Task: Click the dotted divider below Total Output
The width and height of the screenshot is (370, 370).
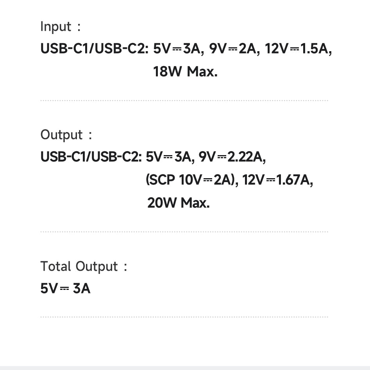Action: click(x=184, y=317)
